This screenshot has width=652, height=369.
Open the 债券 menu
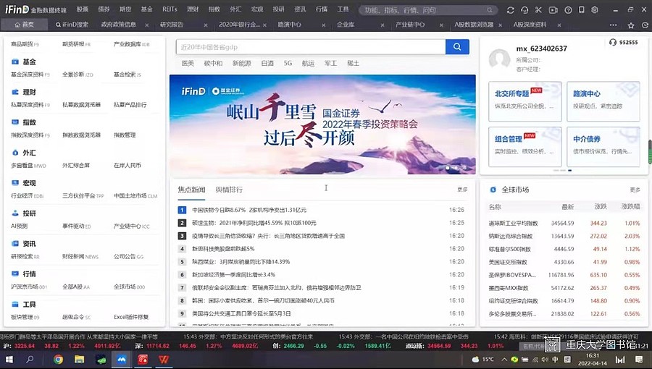click(x=104, y=9)
